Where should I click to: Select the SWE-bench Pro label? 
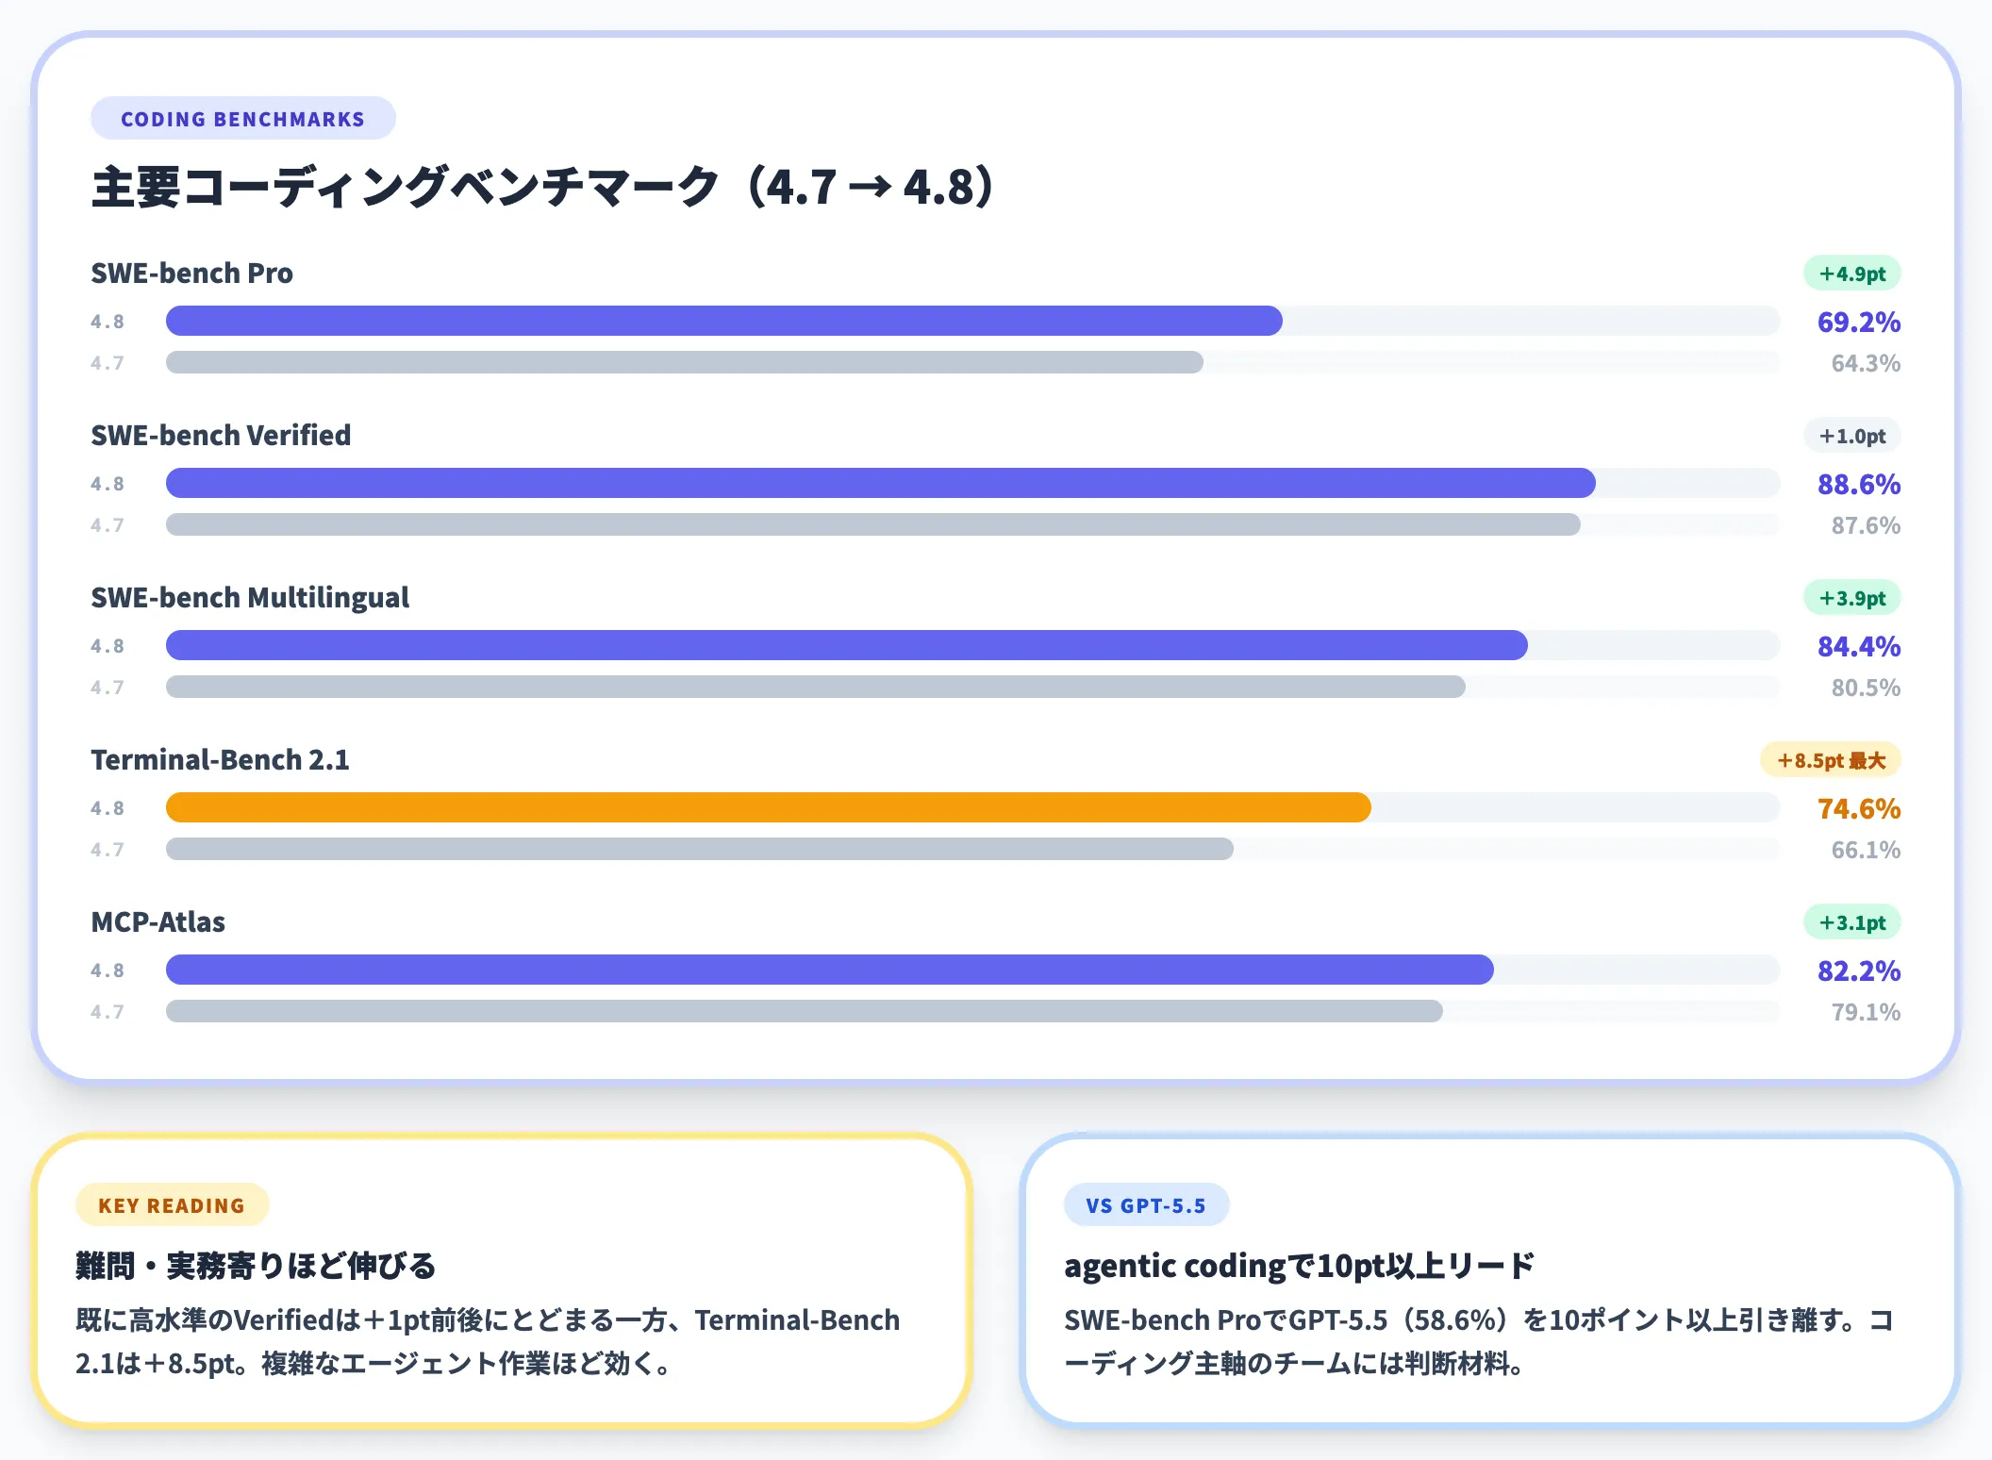191,274
